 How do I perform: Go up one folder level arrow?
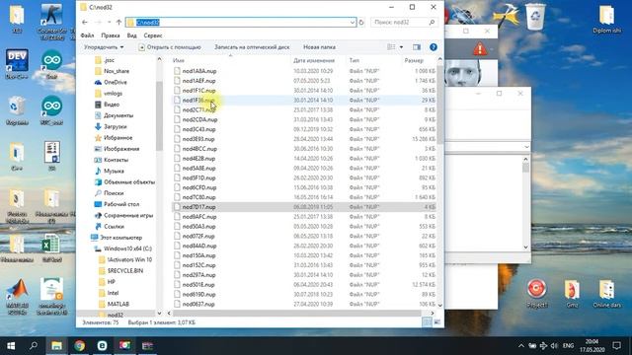coord(118,22)
